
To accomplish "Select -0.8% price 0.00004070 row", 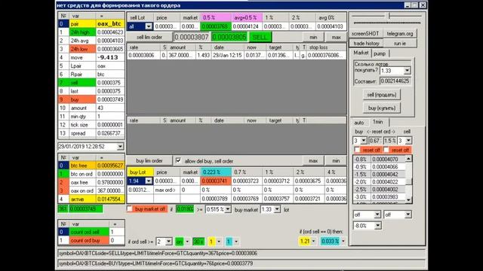I will [x=379, y=159].
